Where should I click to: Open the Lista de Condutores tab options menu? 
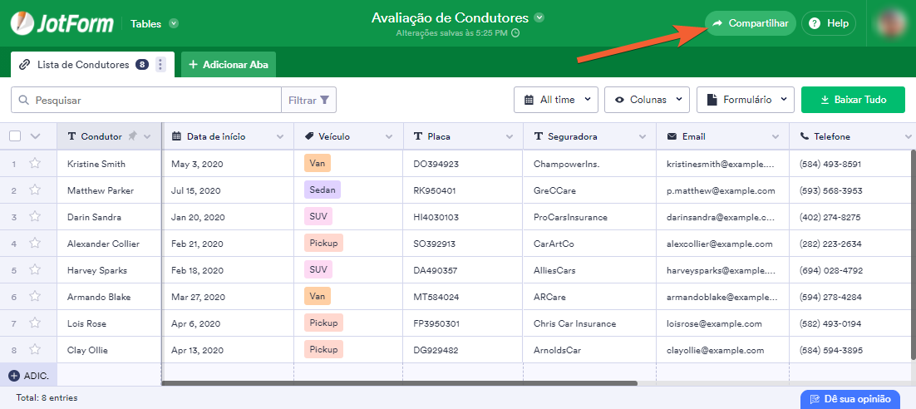click(x=160, y=65)
